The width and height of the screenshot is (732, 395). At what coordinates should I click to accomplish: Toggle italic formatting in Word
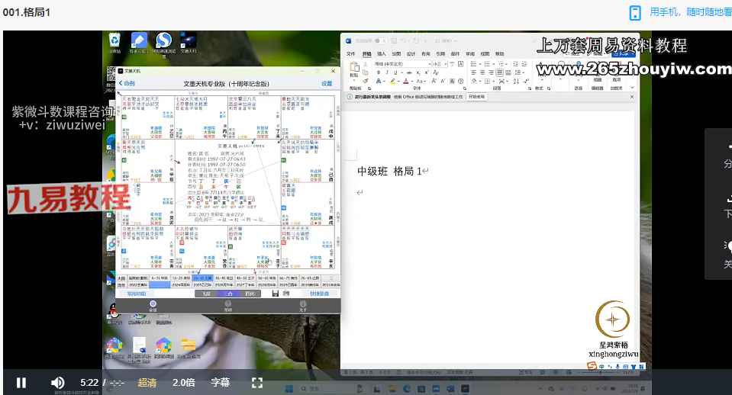[387, 72]
